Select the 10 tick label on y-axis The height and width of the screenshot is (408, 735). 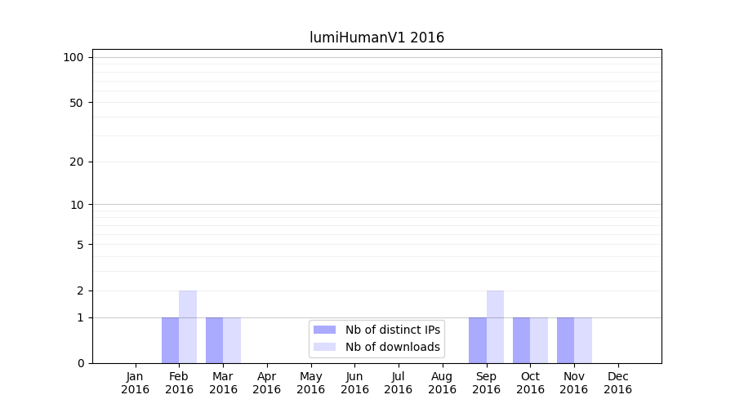click(x=77, y=205)
